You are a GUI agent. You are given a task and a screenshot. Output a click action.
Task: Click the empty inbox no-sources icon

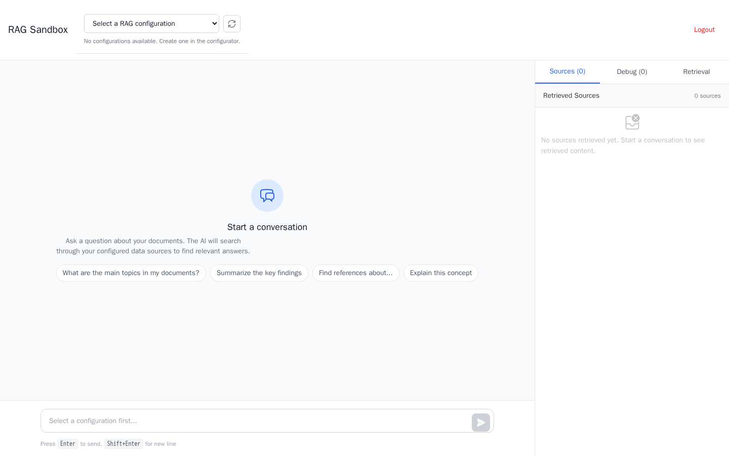tap(632, 122)
